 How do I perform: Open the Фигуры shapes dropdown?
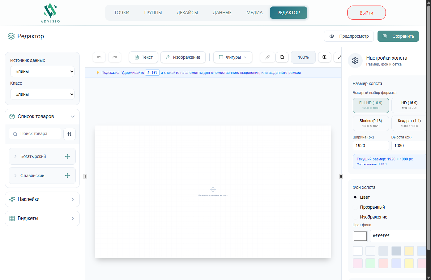coord(233,57)
